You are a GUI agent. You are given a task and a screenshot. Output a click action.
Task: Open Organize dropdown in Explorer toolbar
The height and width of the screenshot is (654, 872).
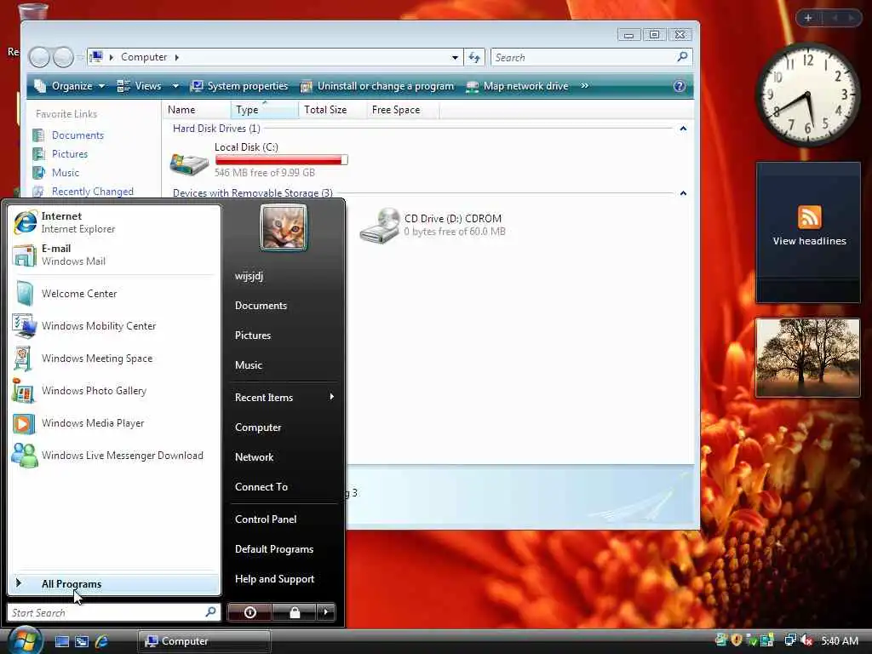click(x=70, y=86)
